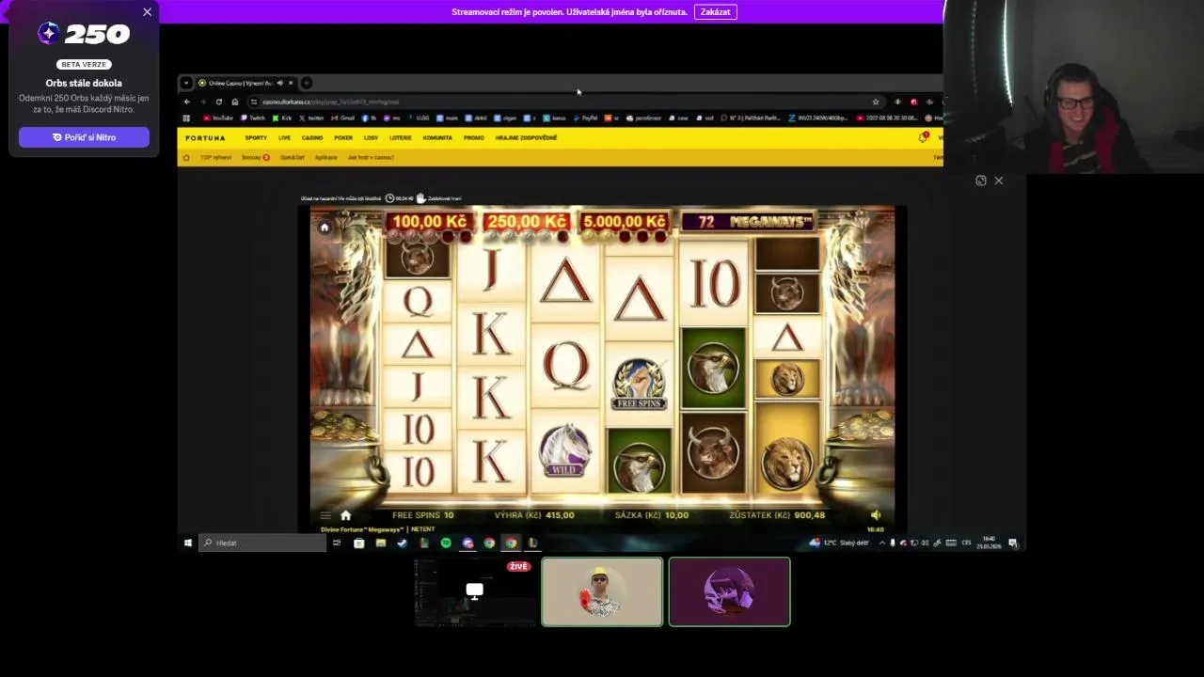Click the large lion symbol on last reel

pyautogui.click(x=786, y=463)
